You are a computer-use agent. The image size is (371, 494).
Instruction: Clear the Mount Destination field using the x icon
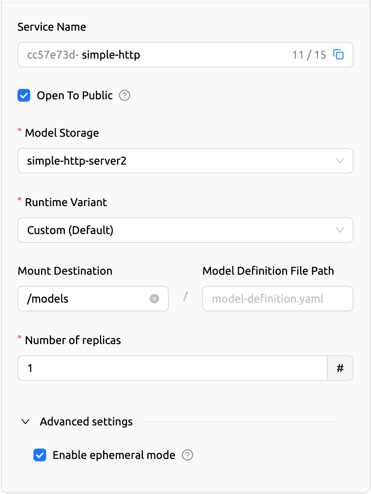[x=154, y=299]
